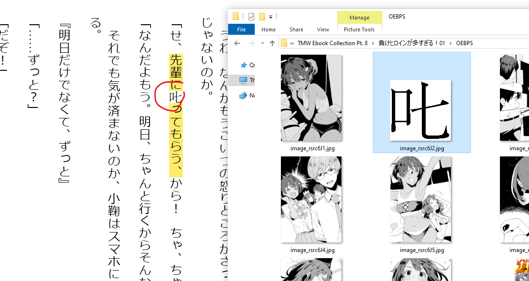Select thumbnail of image_rsrc6J4.jpg

pyautogui.click(x=311, y=200)
